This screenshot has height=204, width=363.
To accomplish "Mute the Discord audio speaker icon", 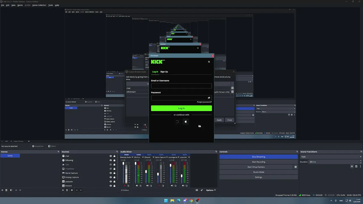I will [x=147, y=186].
